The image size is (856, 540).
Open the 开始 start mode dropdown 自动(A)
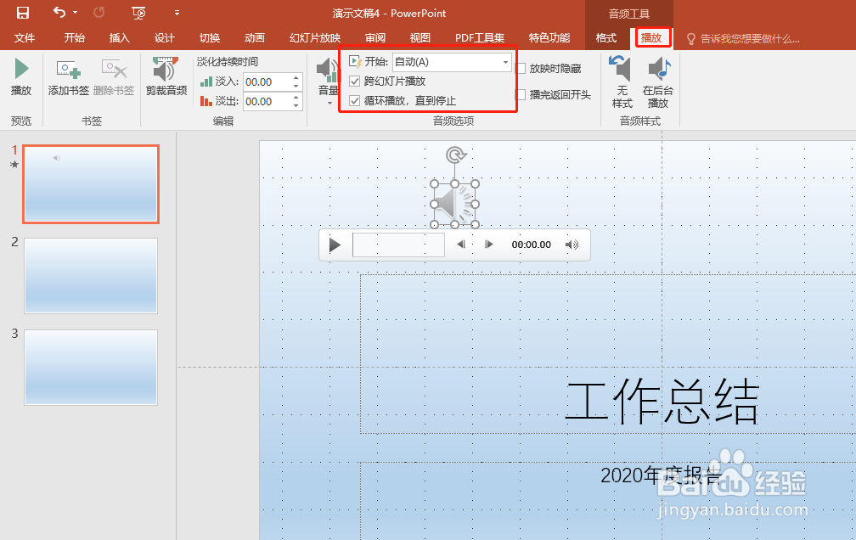click(x=452, y=62)
